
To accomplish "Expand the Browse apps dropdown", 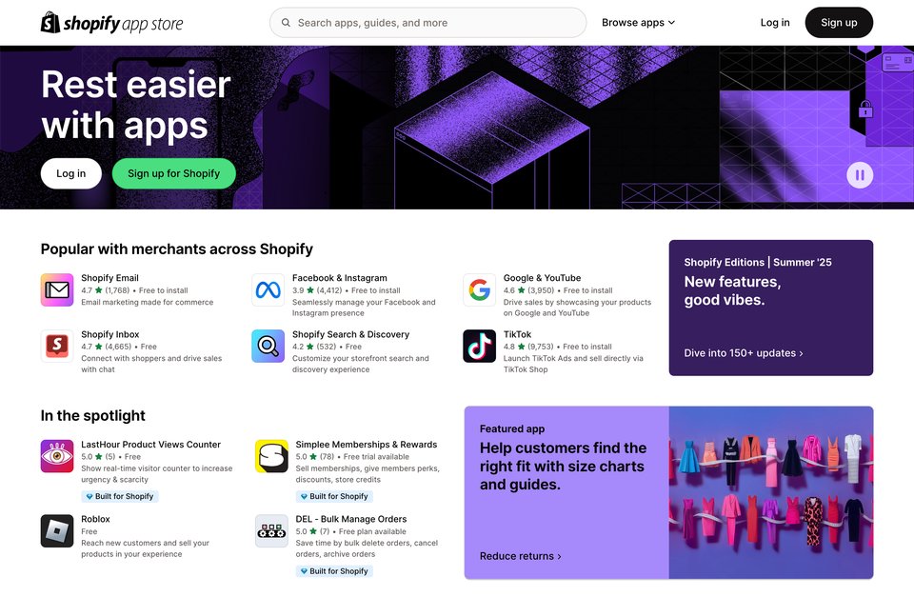I will (x=638, y=23).
